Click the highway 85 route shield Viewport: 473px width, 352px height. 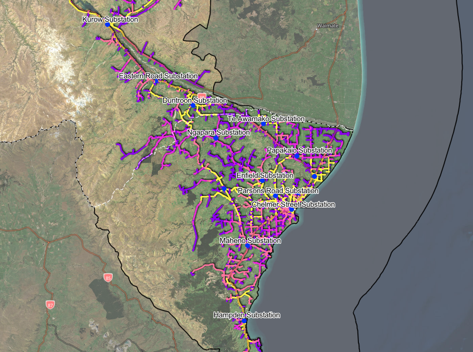(x=108, y=277)
